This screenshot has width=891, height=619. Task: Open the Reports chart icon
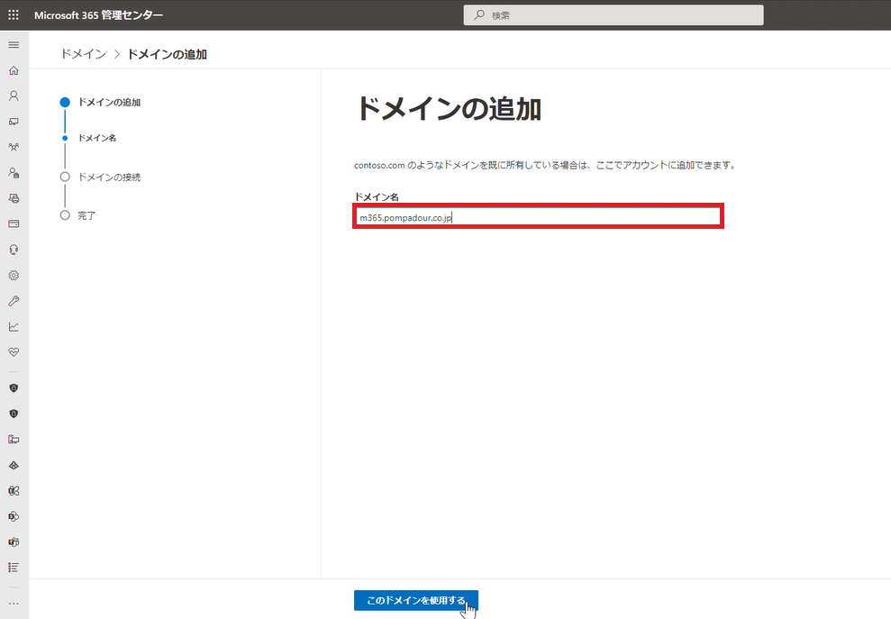14,326
